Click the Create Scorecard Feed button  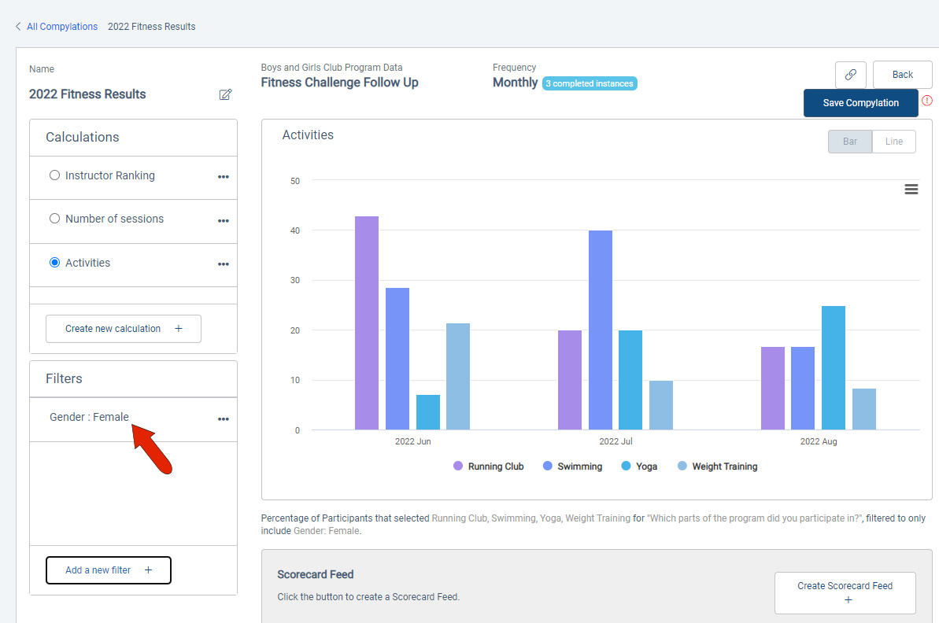tap(845, 592)
